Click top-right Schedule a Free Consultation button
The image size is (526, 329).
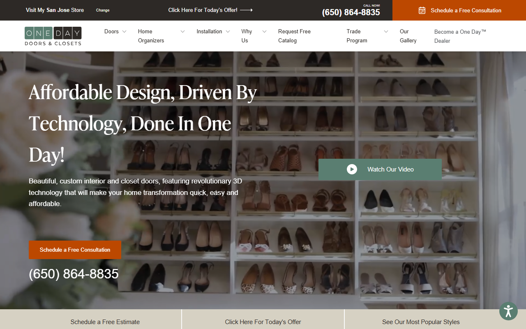[x=459, y=10]
